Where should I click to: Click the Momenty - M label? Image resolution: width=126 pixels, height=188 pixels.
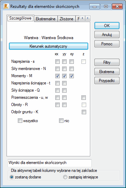tap(22, 76)
